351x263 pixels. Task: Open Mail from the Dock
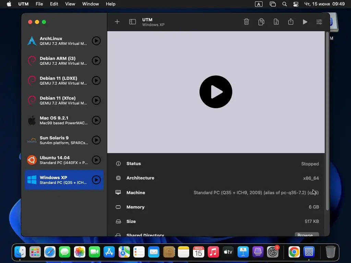tap(154, 252)
